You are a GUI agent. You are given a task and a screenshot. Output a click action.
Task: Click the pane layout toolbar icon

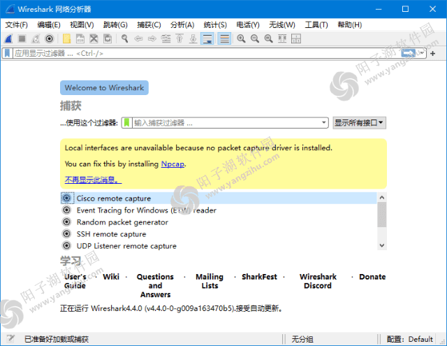[x=296, y=38]
